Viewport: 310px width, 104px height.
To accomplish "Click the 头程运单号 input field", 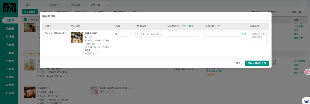I will [222, 34].
